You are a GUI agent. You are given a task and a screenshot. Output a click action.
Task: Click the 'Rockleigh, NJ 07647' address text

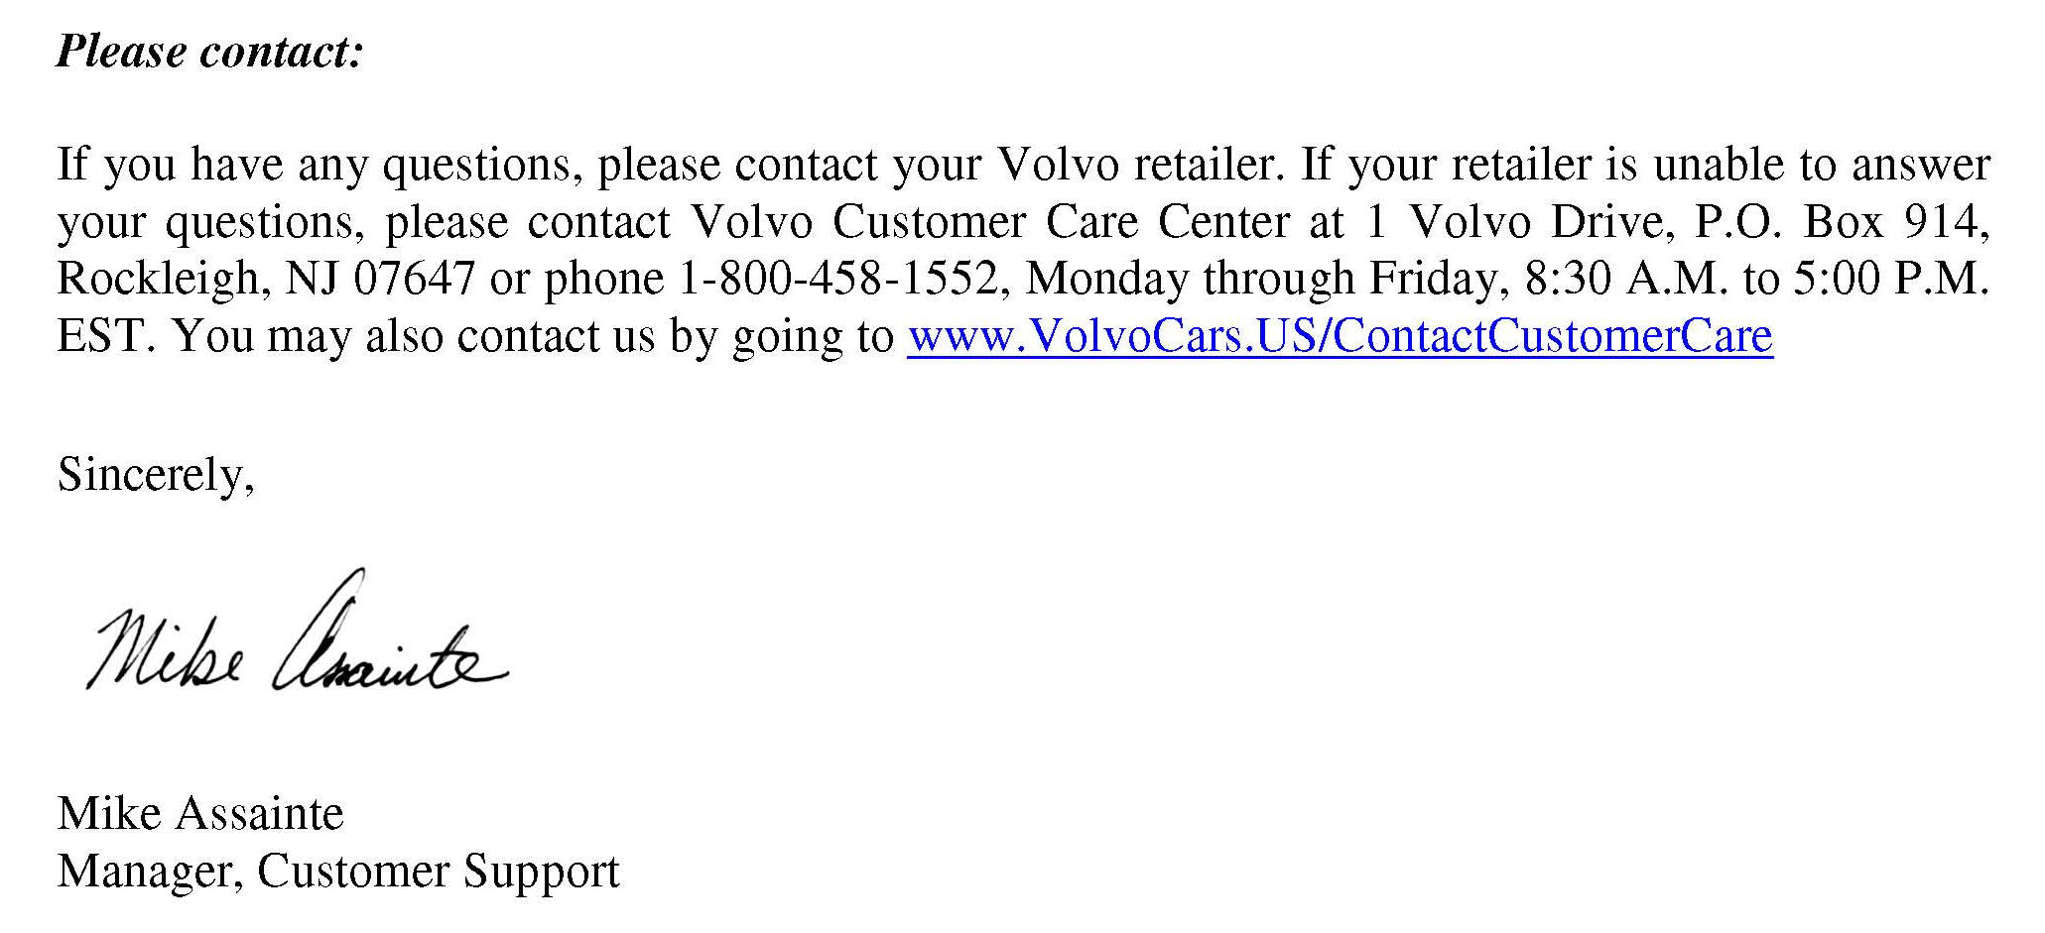(x=266, y=279)
